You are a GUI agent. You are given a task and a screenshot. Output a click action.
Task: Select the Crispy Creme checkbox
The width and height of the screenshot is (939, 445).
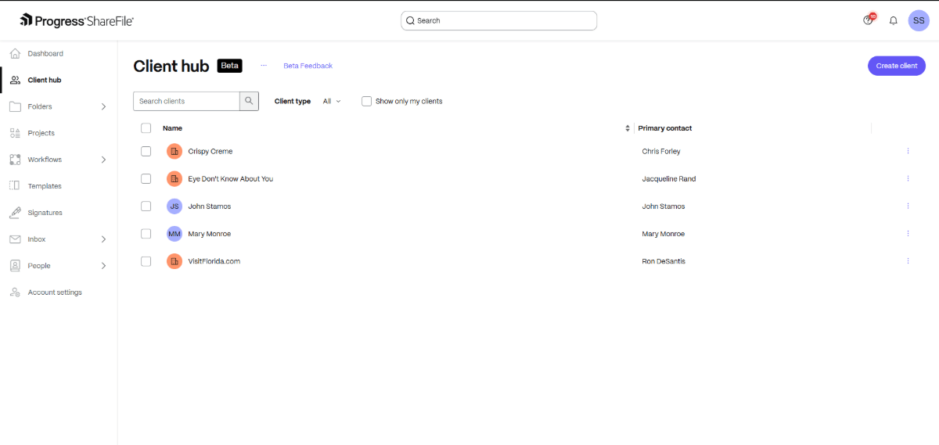pyautogui.click(x=146, y=151)
